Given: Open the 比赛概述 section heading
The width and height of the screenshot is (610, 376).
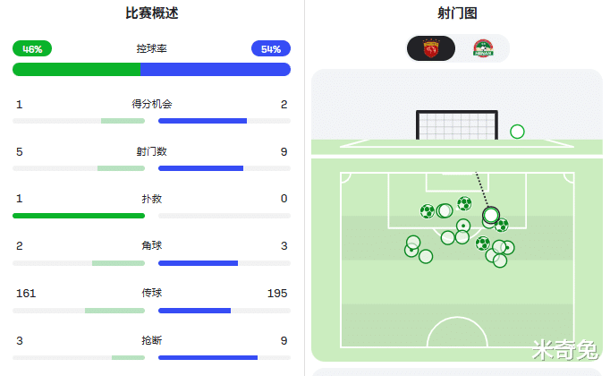Looking at the screenshot, I should [152, 13].
